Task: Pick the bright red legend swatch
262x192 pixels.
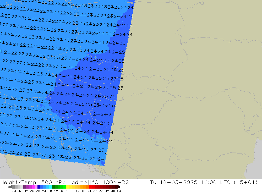Action: tap(91, 187)
